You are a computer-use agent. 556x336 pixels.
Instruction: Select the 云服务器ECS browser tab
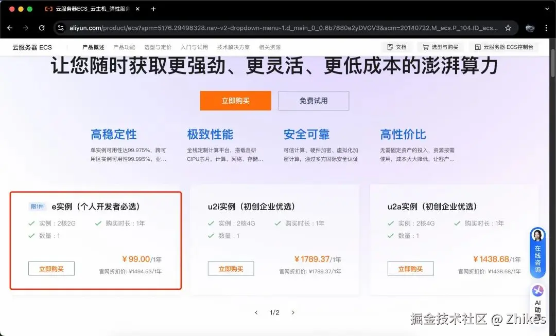[92, 9]
